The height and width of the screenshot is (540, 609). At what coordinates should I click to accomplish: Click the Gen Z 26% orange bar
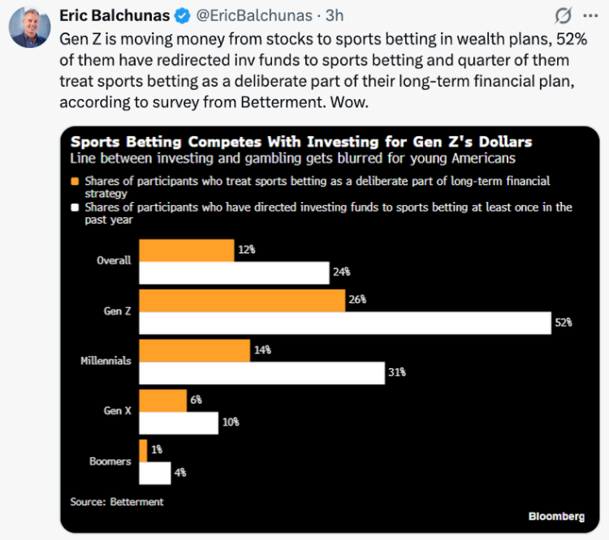[242, 300]
